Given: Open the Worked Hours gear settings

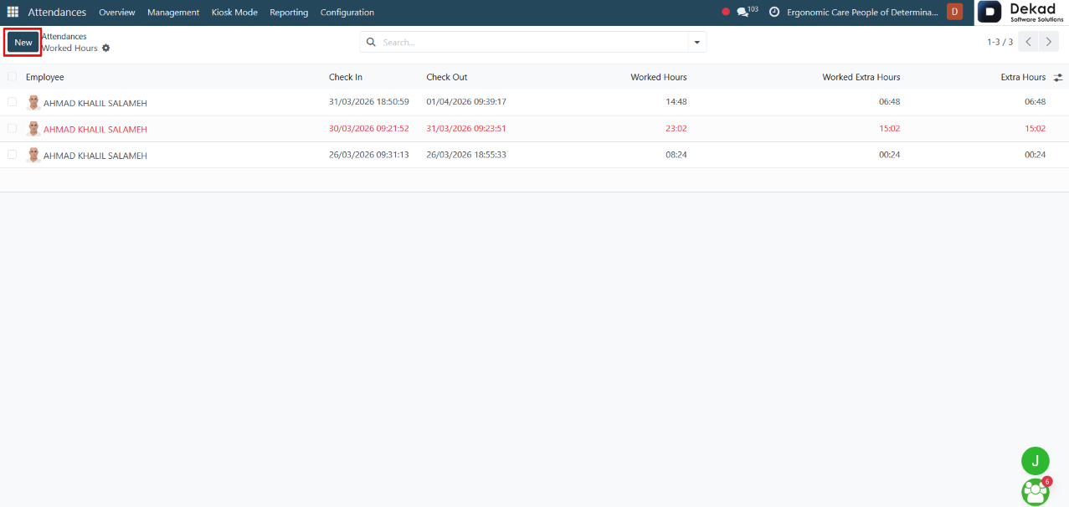Looking at the screenshot, I should coord(106,49).
